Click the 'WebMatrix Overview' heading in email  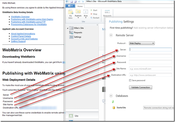click(x=22, y=50)
